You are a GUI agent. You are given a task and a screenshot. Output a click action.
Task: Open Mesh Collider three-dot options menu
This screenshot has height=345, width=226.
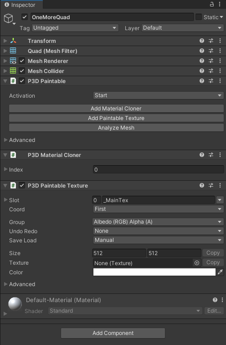pyautogui.click(x=220, y=71)
